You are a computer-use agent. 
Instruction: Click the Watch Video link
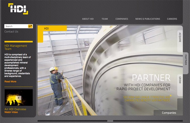(x=11, y=112)
